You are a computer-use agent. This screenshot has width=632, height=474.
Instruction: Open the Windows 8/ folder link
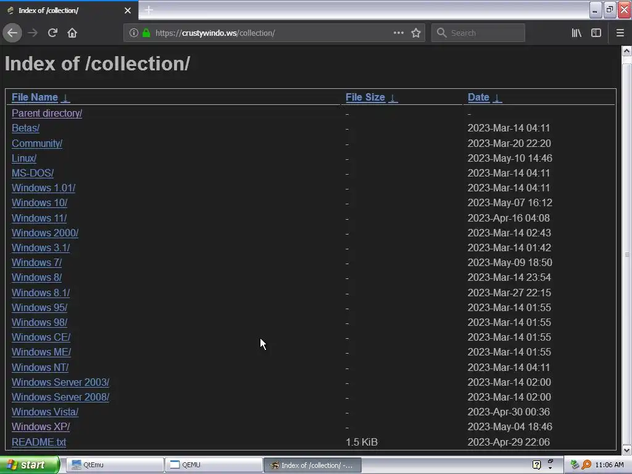(36, 278)
